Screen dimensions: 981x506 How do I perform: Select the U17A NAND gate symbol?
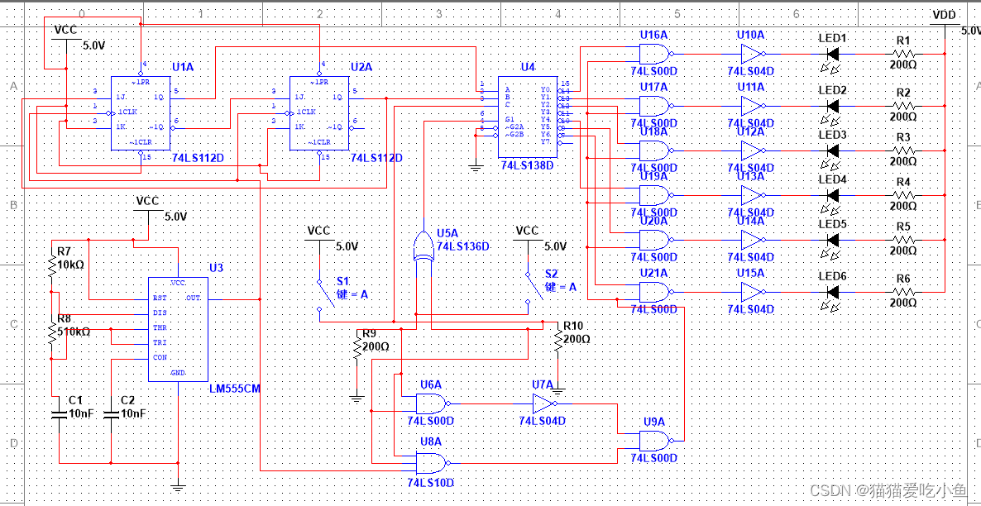[657, 105]
